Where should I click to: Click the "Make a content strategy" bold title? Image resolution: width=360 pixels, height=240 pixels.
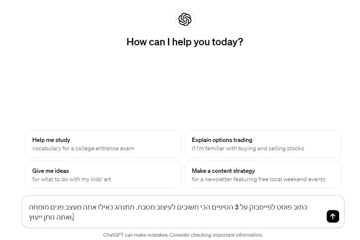(x=223, y=171)
